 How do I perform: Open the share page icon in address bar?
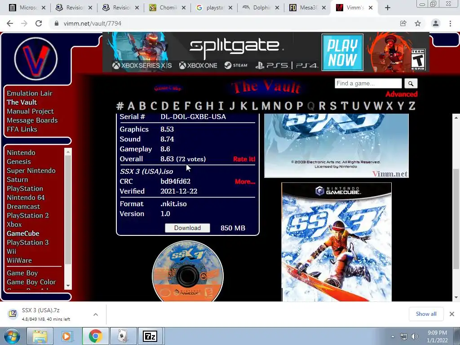click(x=403, y=23)
